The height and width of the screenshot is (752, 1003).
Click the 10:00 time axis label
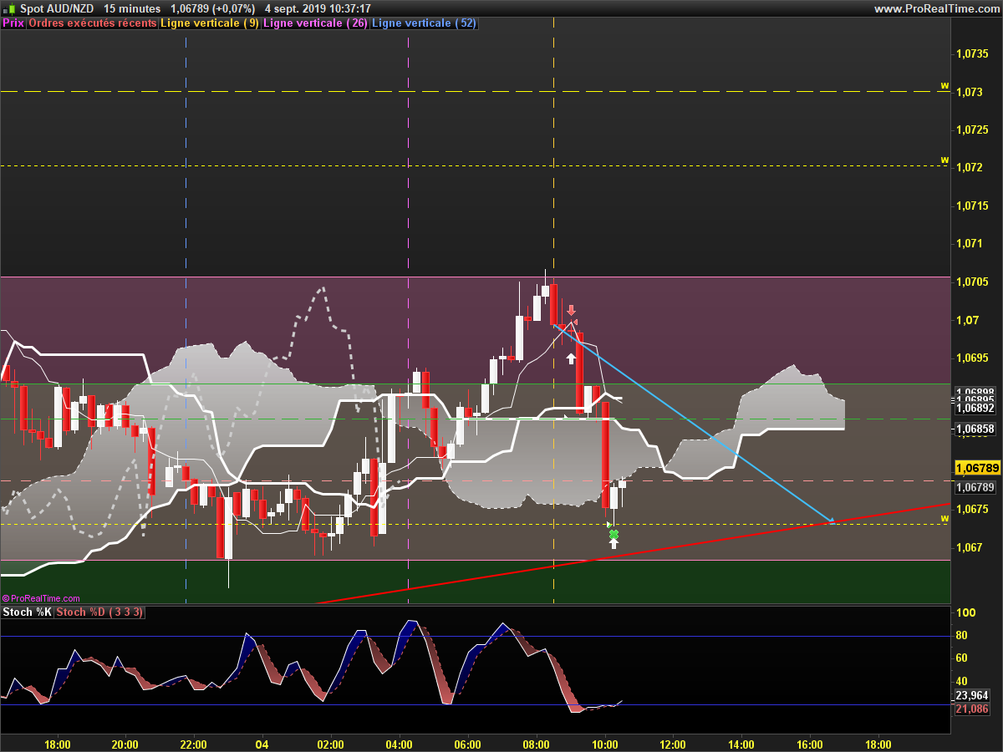coord(604,744)
